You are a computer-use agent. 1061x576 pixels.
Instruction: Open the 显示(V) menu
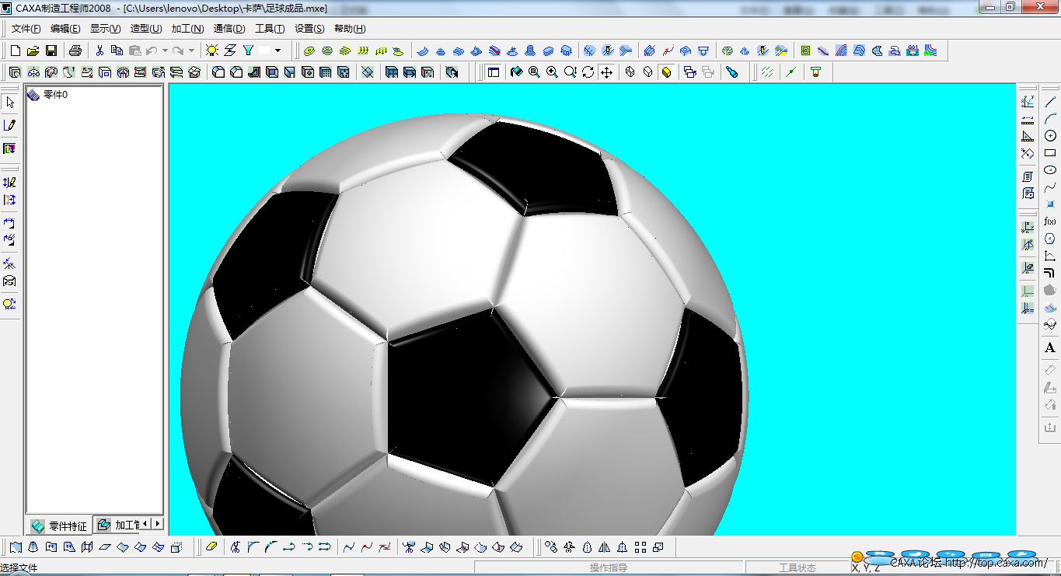[105, 29]
